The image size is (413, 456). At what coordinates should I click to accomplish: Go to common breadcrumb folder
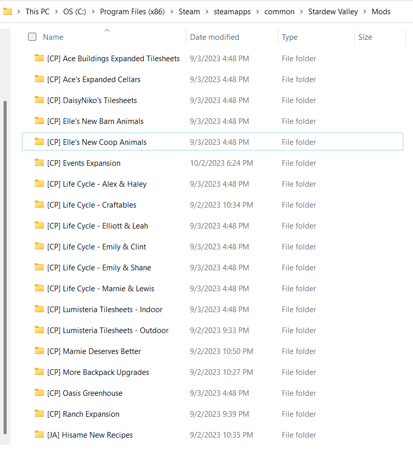click(279, 12)
